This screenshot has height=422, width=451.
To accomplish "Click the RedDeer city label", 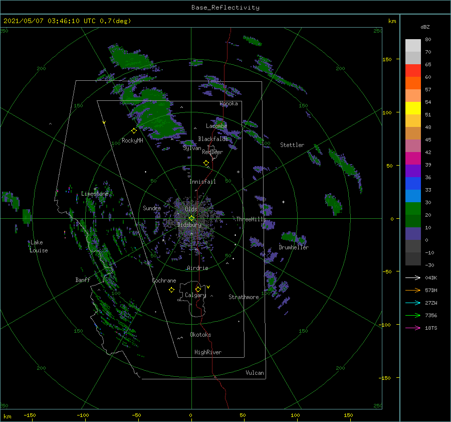I will click(x=212, y=152).
